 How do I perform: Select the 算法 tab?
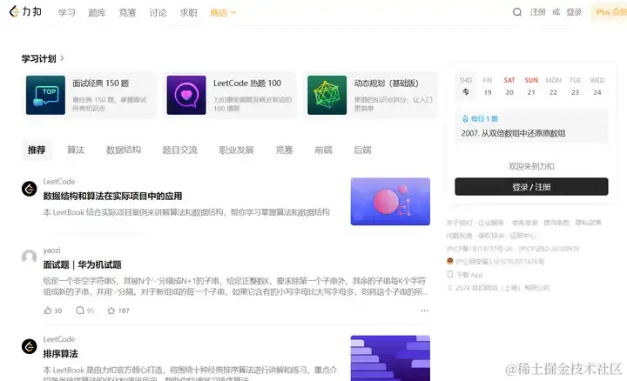click(x=76, y=150)
